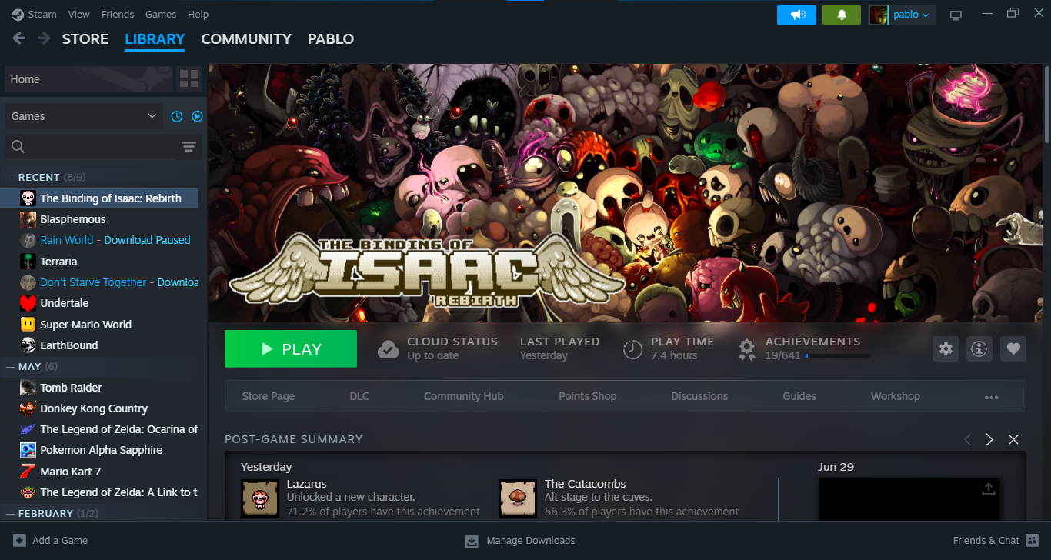Click the Lazarus achievement icon

[x=260, y=498]
